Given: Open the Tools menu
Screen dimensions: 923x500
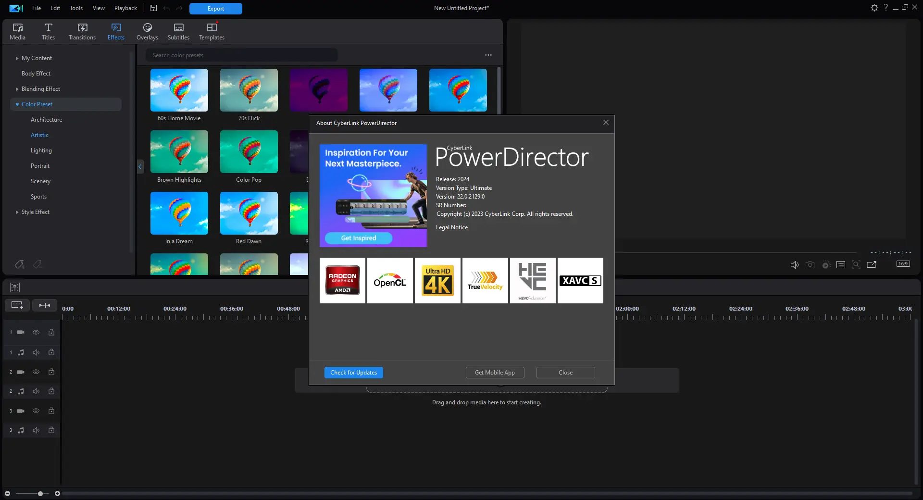Looking at the screenshot, I should pyautogui.click(x=76, y=8).
